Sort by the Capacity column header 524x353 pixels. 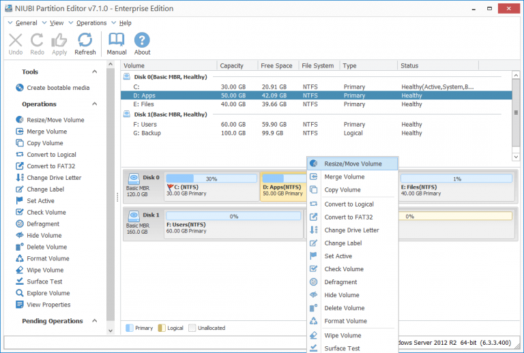(x=237, y=65)
